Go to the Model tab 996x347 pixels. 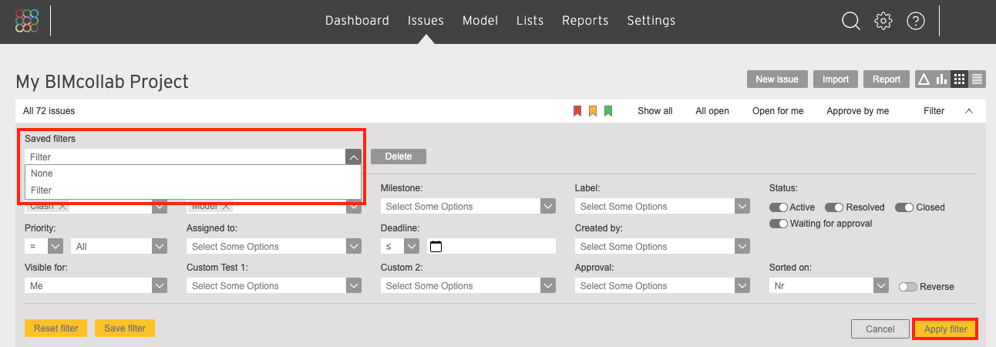click(480, 21)
